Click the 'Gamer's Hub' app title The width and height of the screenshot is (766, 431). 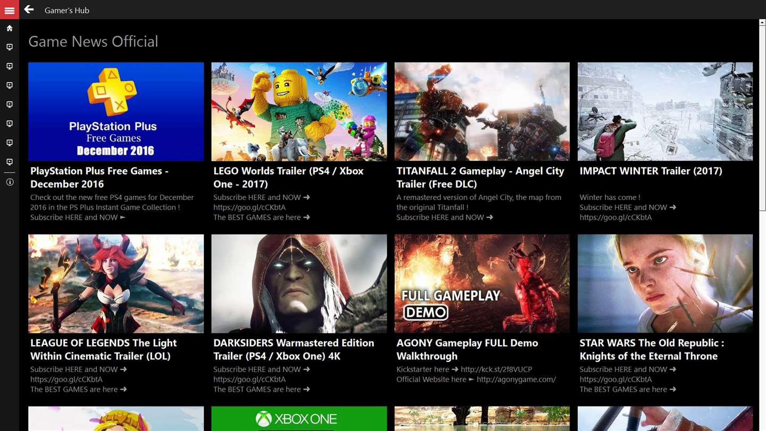67,10
